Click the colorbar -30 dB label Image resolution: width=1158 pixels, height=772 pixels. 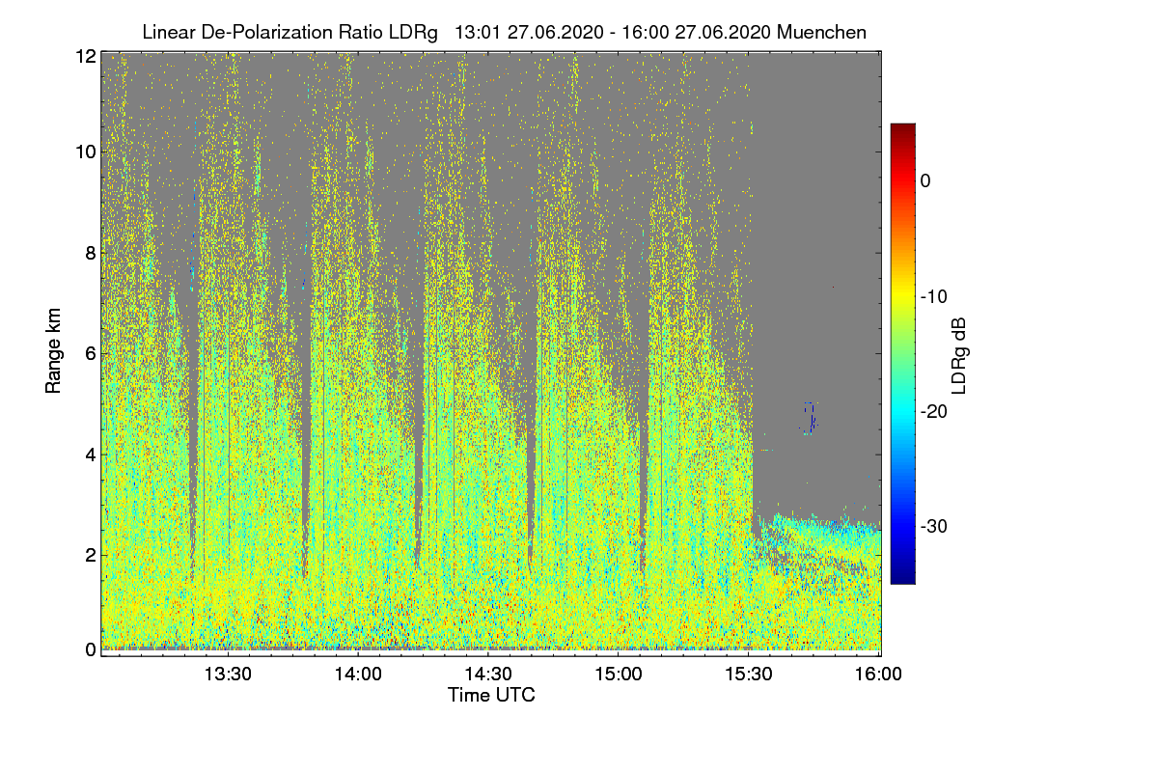932,527
